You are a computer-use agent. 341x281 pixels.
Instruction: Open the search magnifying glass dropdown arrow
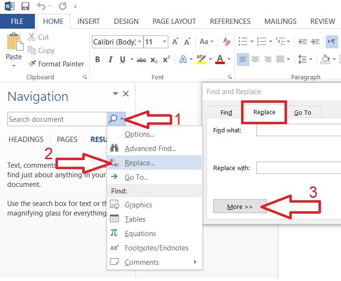coord(123,119)
